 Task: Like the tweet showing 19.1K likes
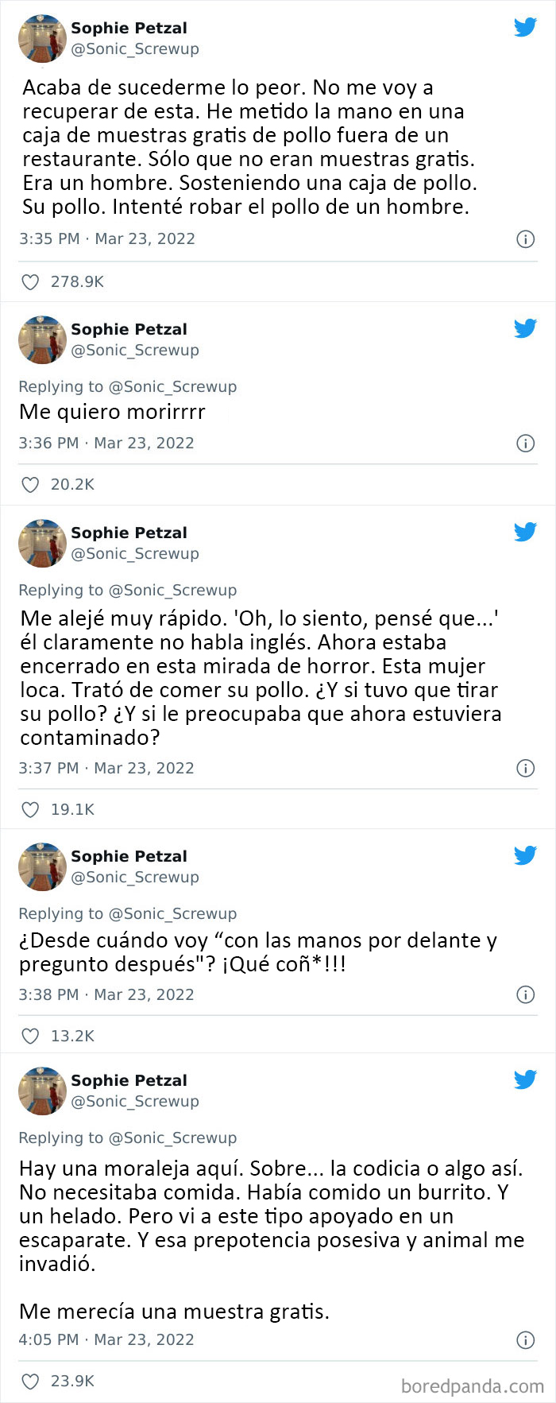point(30,809)
